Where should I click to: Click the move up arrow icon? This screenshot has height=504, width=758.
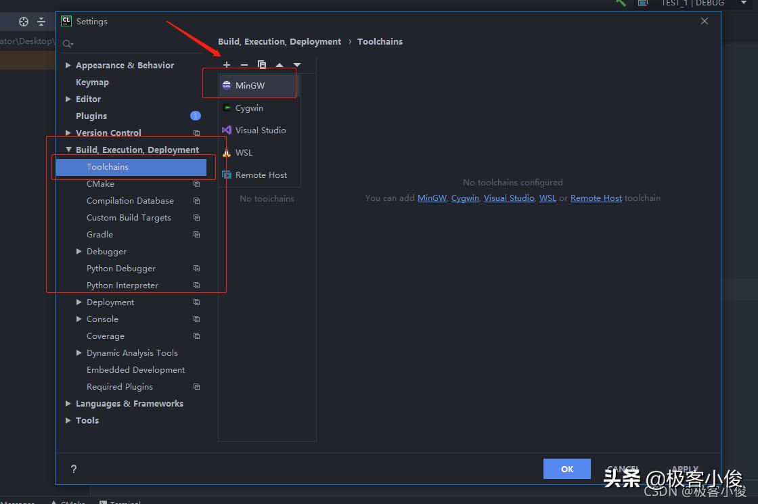tap(280, 65)
